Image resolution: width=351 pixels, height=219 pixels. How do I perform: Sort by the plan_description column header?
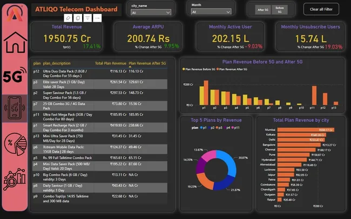[57, 63]
